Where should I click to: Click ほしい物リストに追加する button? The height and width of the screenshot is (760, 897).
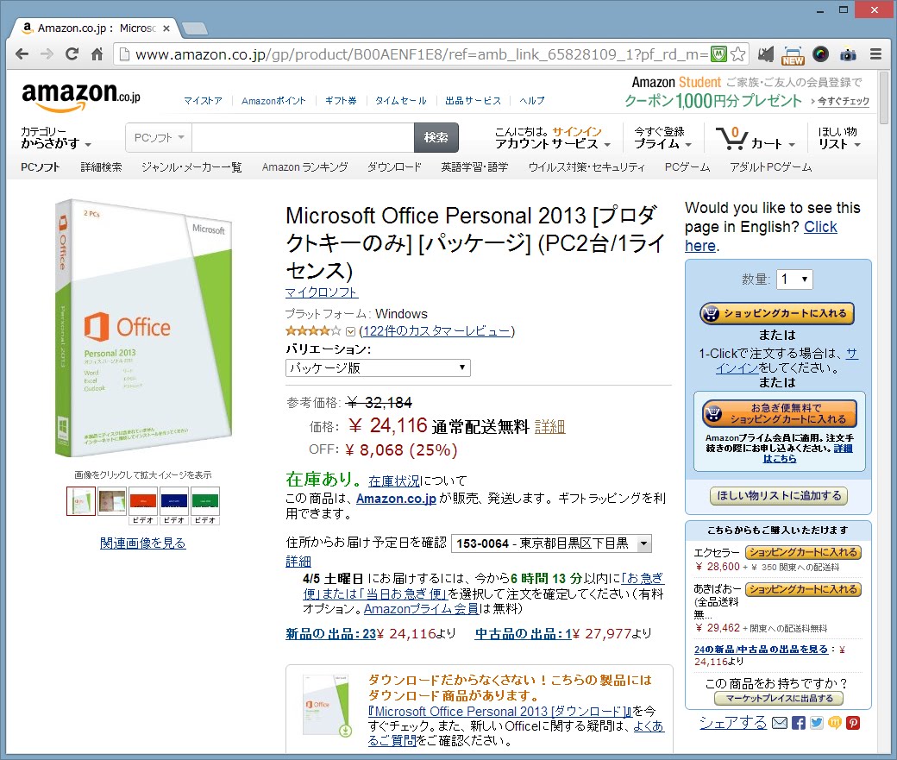pos(779,496)
